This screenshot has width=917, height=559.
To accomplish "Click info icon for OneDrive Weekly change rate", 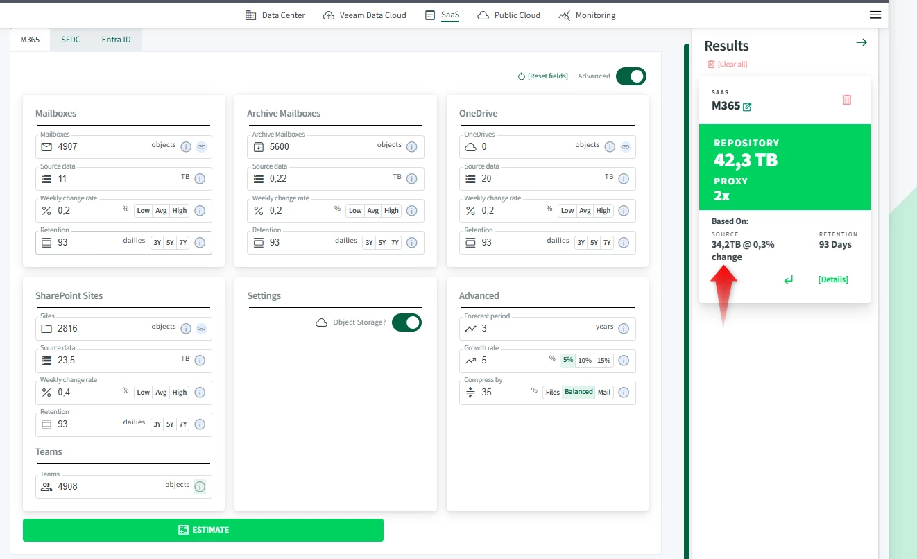I will pyautogui.click(x=624, y=211).
